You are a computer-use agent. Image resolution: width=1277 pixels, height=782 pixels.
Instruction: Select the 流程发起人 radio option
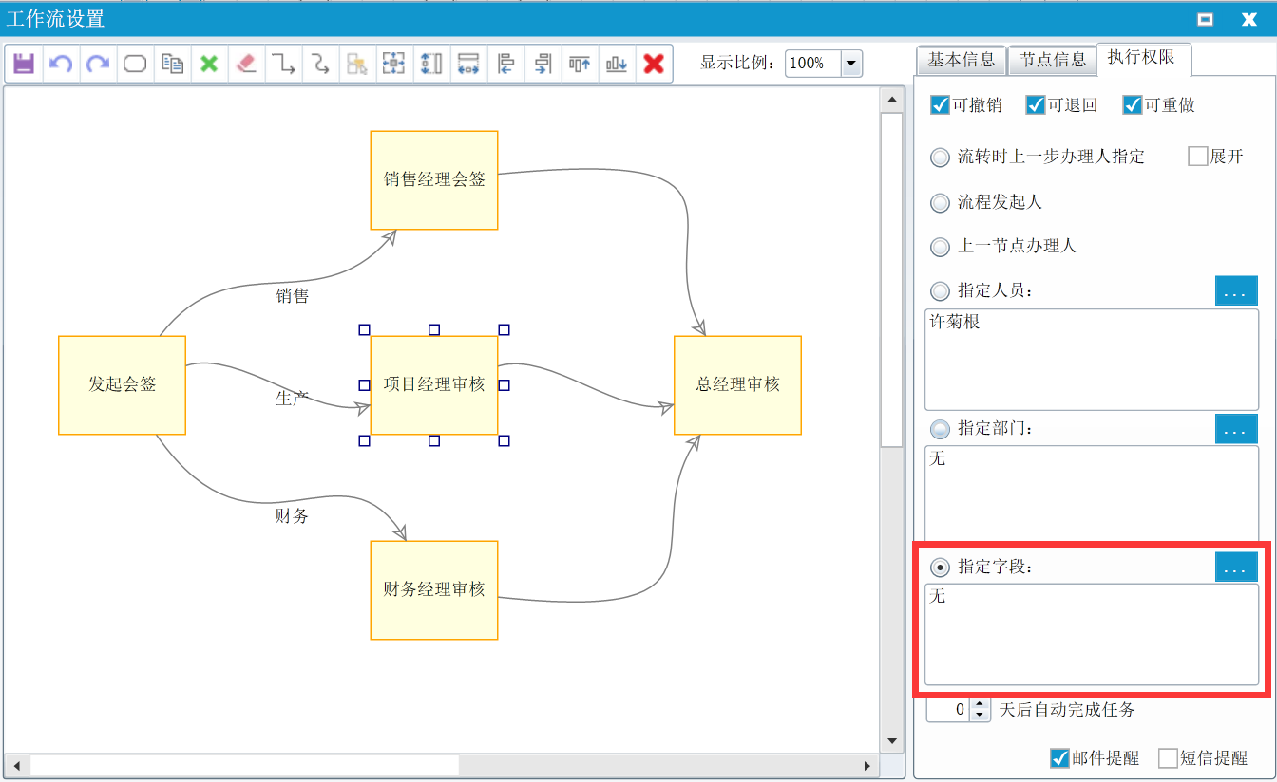[x=940, y=202]
